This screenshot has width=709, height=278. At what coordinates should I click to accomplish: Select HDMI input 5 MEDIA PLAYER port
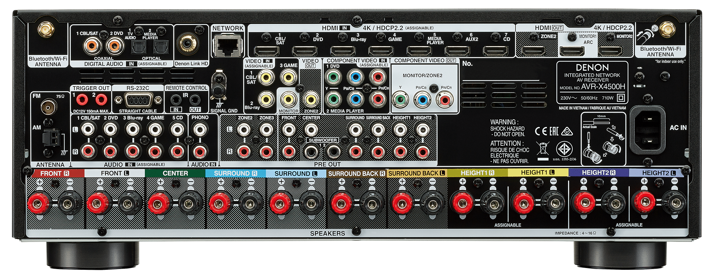pyautogui.click(x=419, y=51)
